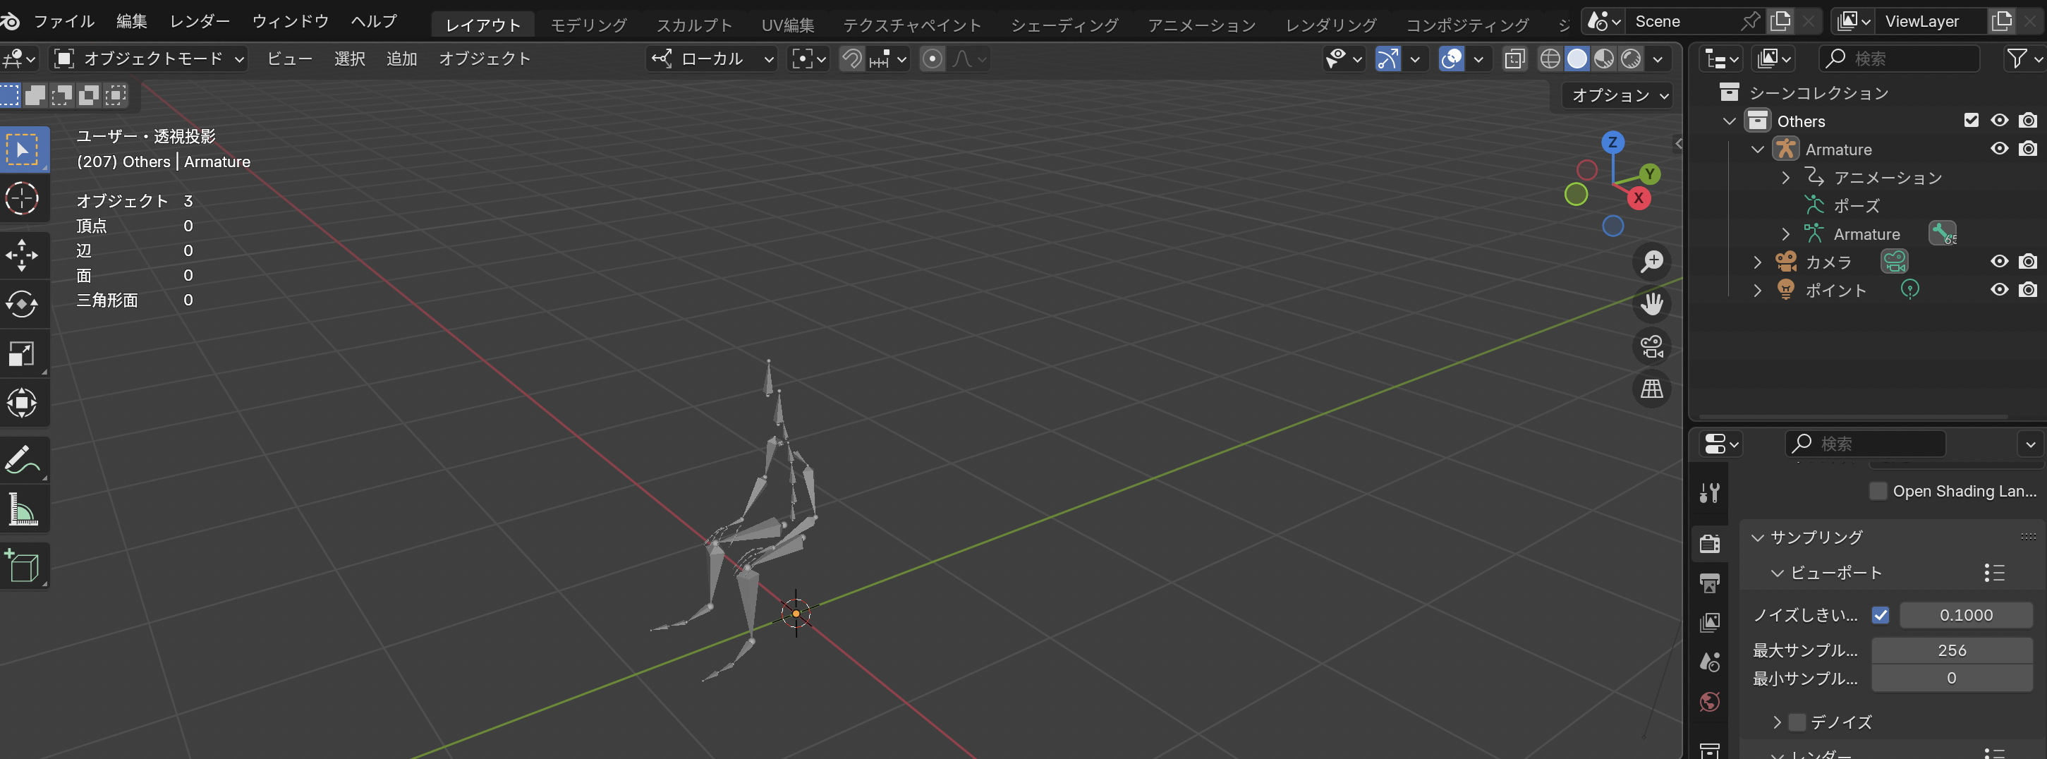Activate the 3D Cursor tool
Viewport: 2047px width, 759px height.
point(21,199)
